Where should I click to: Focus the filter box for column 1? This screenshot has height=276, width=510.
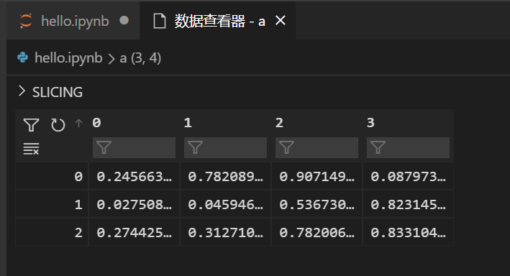pyautogui.click(x=225, y=147)
